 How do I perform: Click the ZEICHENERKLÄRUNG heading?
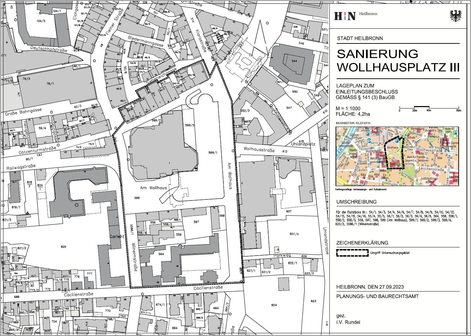[362, 243]
